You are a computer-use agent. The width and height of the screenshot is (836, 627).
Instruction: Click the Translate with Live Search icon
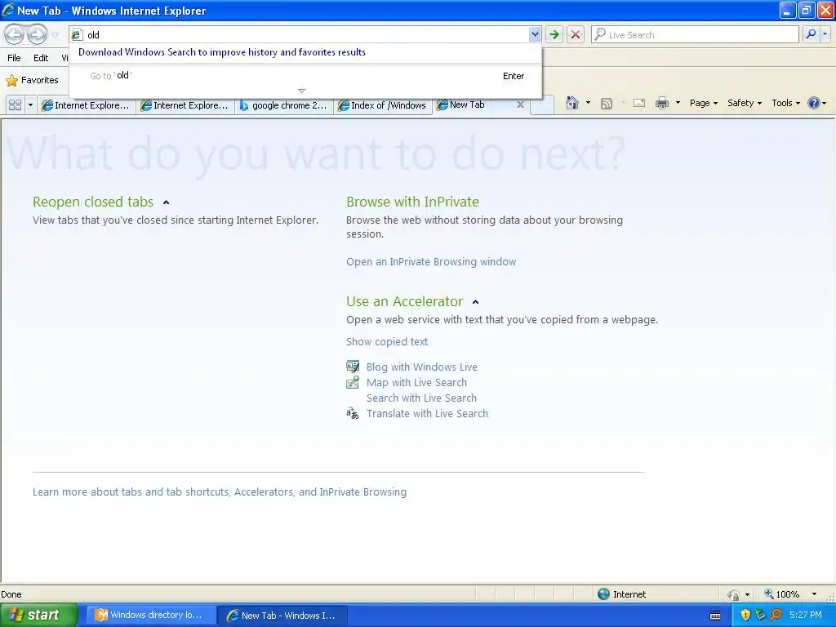(353, 413)
